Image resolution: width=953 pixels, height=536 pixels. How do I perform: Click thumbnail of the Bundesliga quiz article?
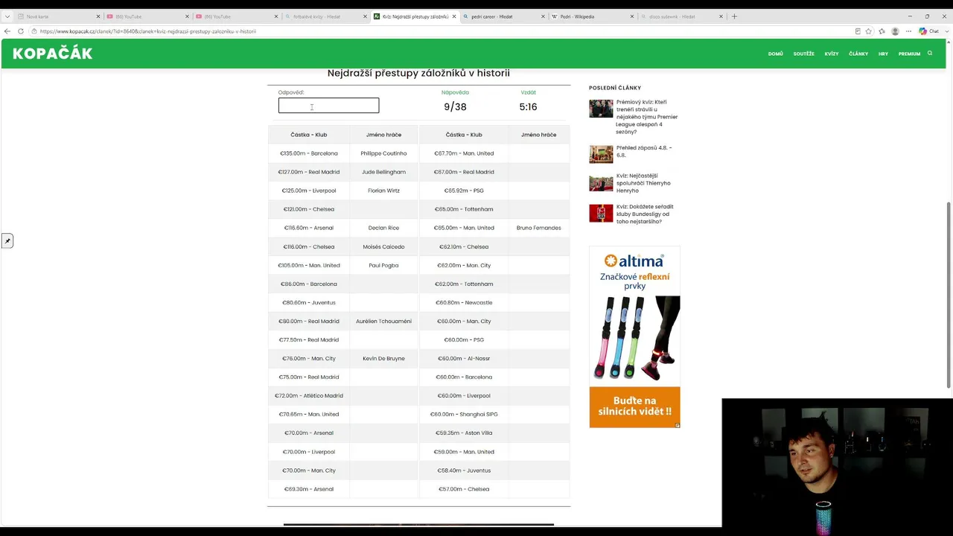[601, 213]
